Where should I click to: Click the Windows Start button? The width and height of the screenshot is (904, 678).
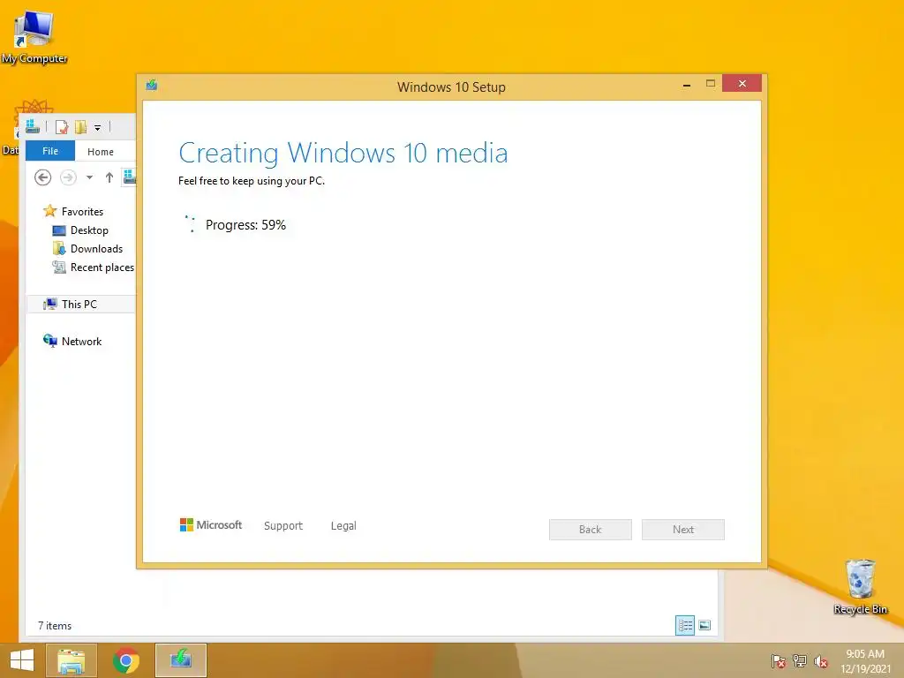[x=22, y=660]
